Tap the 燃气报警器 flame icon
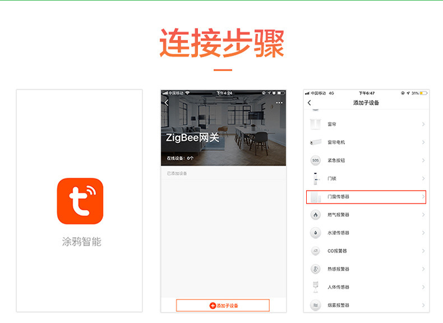 (315, 215)
